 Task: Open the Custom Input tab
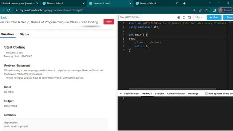coord(131,94)
